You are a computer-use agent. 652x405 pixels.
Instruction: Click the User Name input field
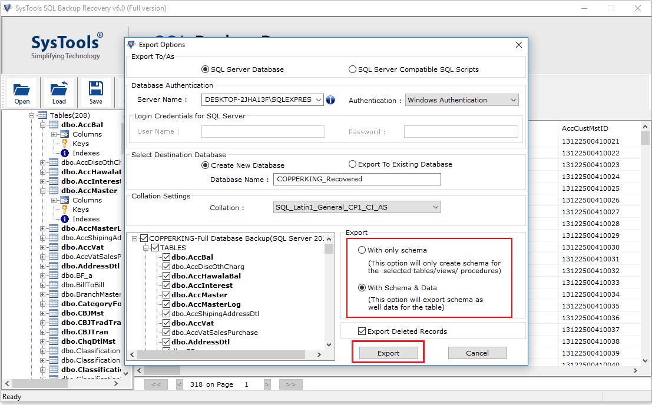pos(263,132)
